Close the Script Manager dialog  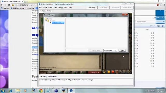coord(125,15)
